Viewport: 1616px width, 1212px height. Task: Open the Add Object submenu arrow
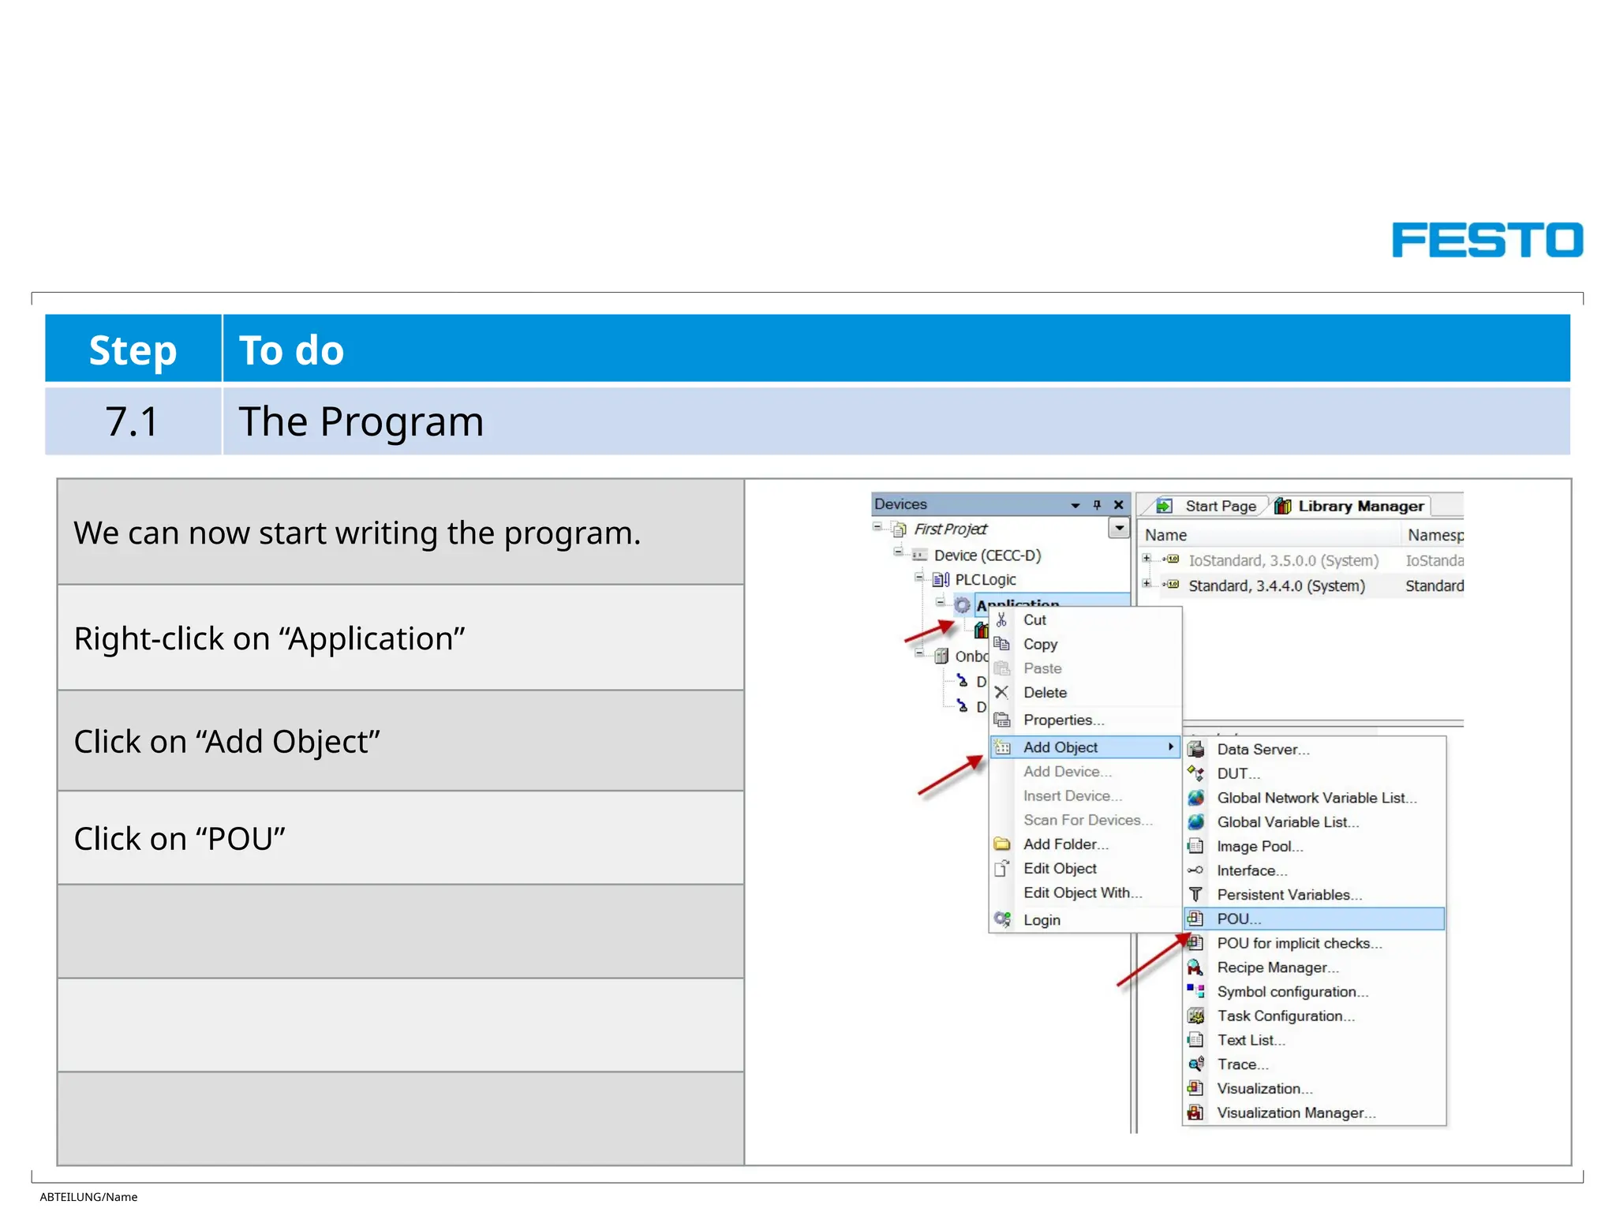pos(1171,746)
